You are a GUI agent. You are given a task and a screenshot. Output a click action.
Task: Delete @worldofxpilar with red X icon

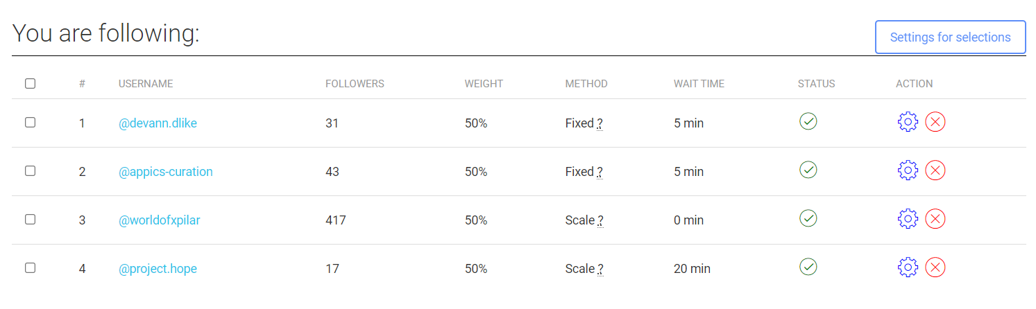[935, 220]
